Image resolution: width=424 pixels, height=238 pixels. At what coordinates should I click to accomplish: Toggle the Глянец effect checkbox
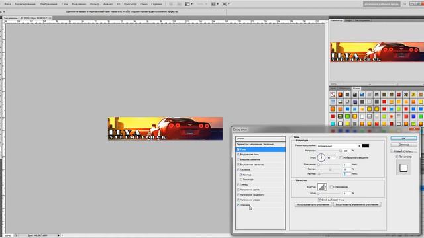(238, 184)
